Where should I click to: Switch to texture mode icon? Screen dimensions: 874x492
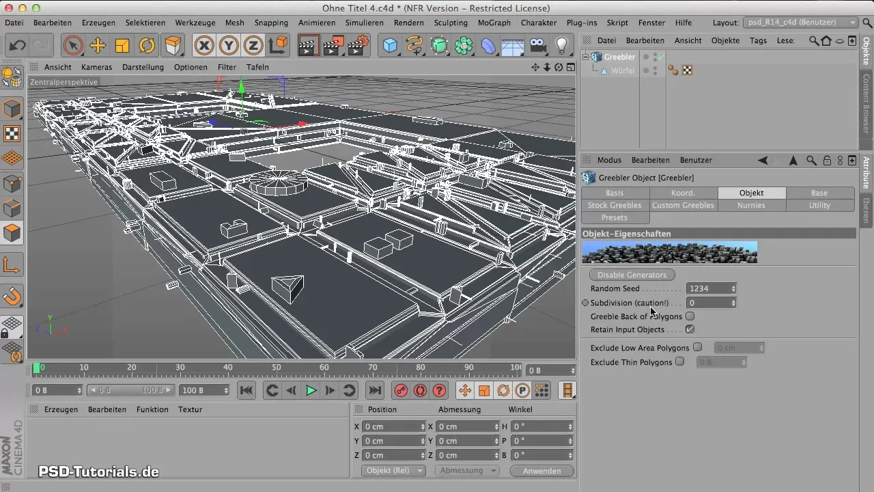(x=12, y=133)
